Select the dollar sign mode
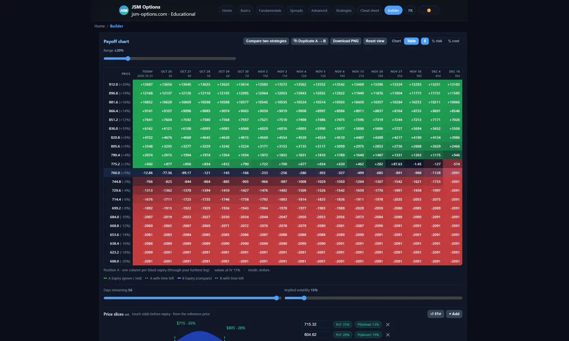Image resolution: width=569 pixels, height=341 pixels. tap(425, 41)
